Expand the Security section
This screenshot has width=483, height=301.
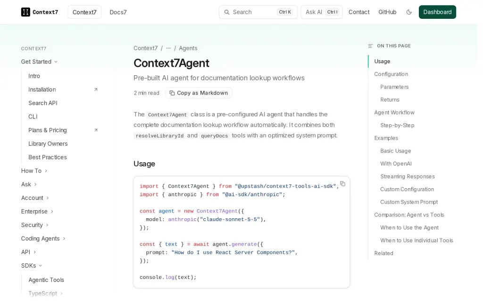click(35, 225)
